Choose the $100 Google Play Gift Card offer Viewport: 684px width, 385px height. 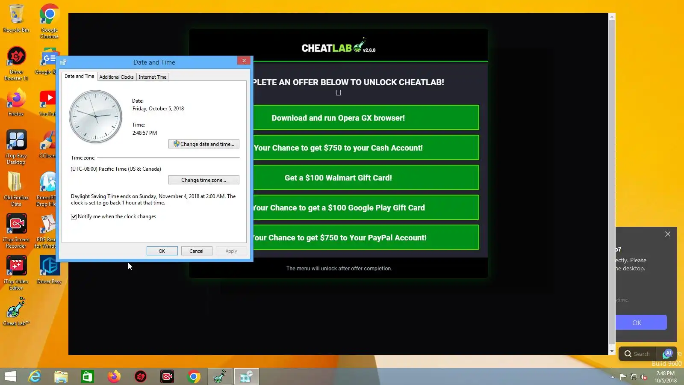point(366,207)
